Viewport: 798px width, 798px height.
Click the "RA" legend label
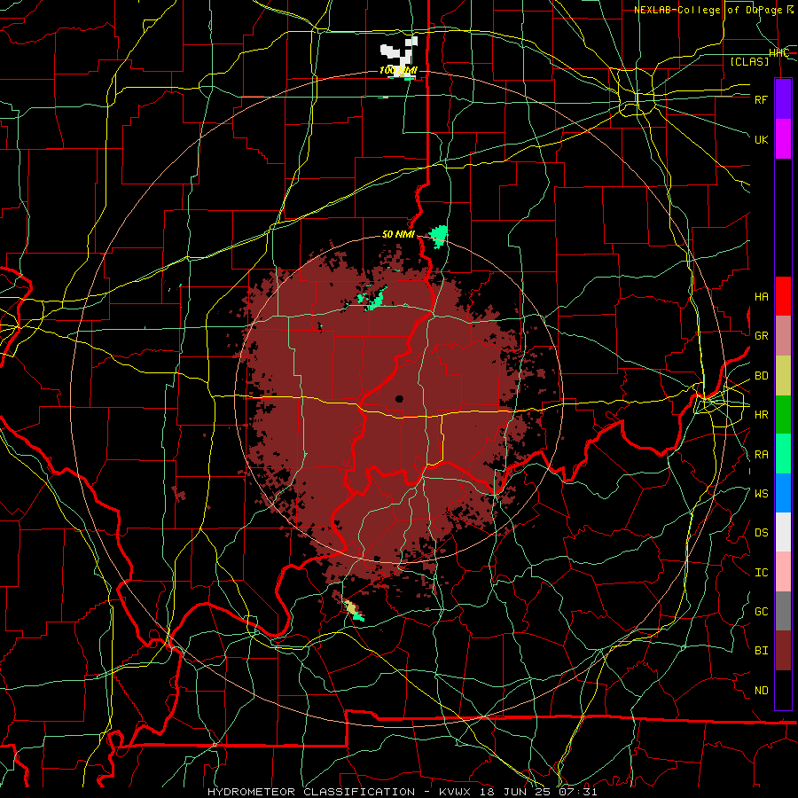tap(761, 455)
